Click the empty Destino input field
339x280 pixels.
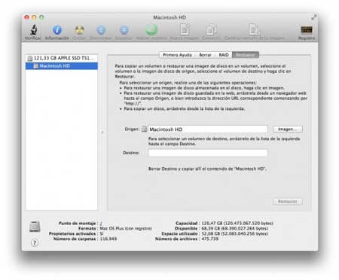coord(208,153)
